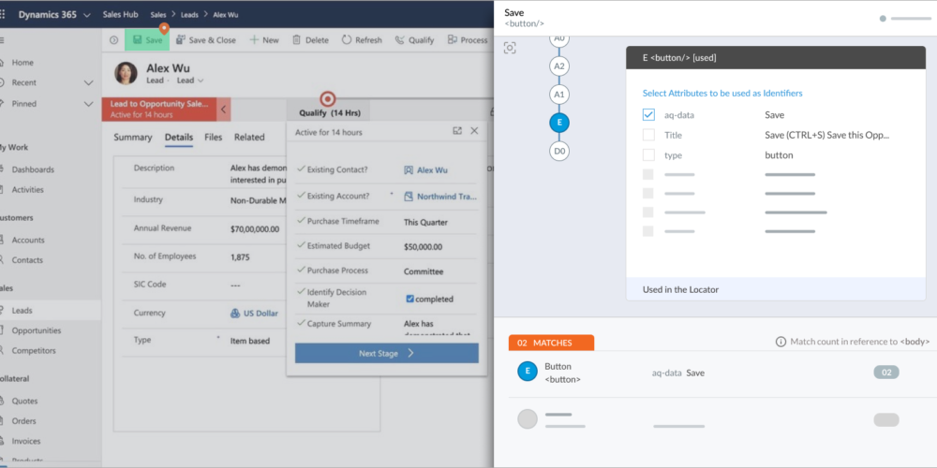Click the Delete trash icon
The image size is (937, 468).
297,40
